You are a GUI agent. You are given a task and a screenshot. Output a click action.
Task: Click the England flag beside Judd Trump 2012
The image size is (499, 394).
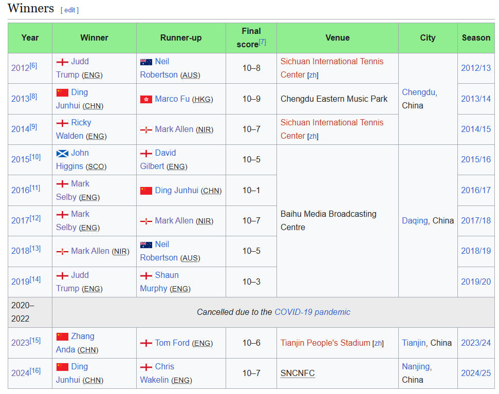pos(62,62)
